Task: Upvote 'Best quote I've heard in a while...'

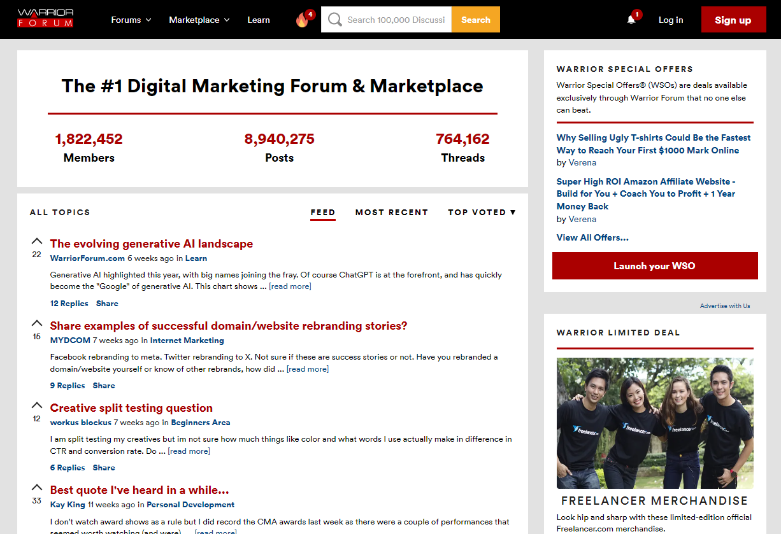Action: point(36,488)
